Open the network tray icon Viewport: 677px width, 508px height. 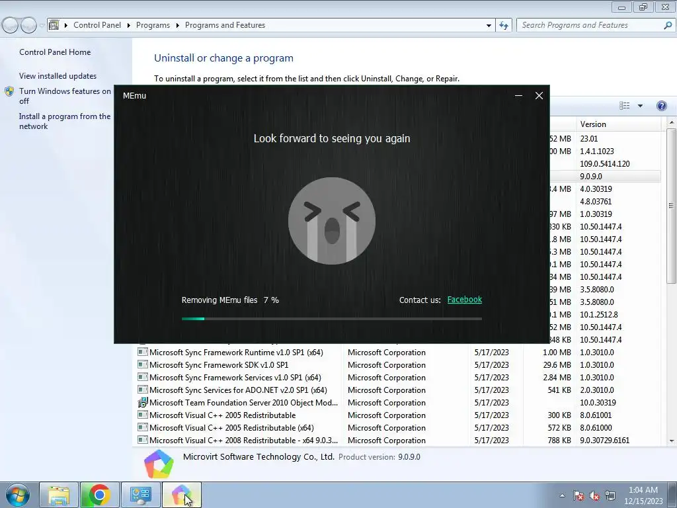tap(610, 495)
